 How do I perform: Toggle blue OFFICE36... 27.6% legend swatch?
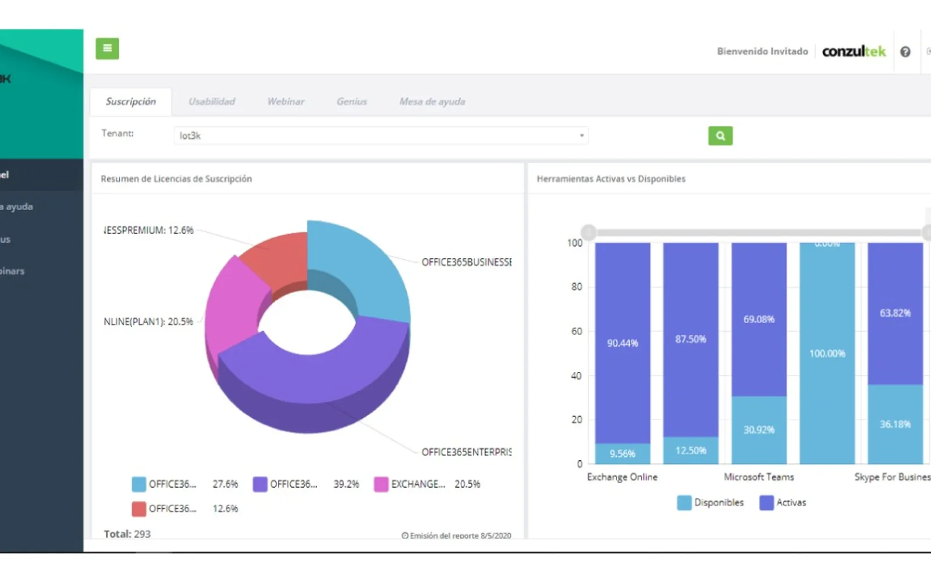coord(139,484)
